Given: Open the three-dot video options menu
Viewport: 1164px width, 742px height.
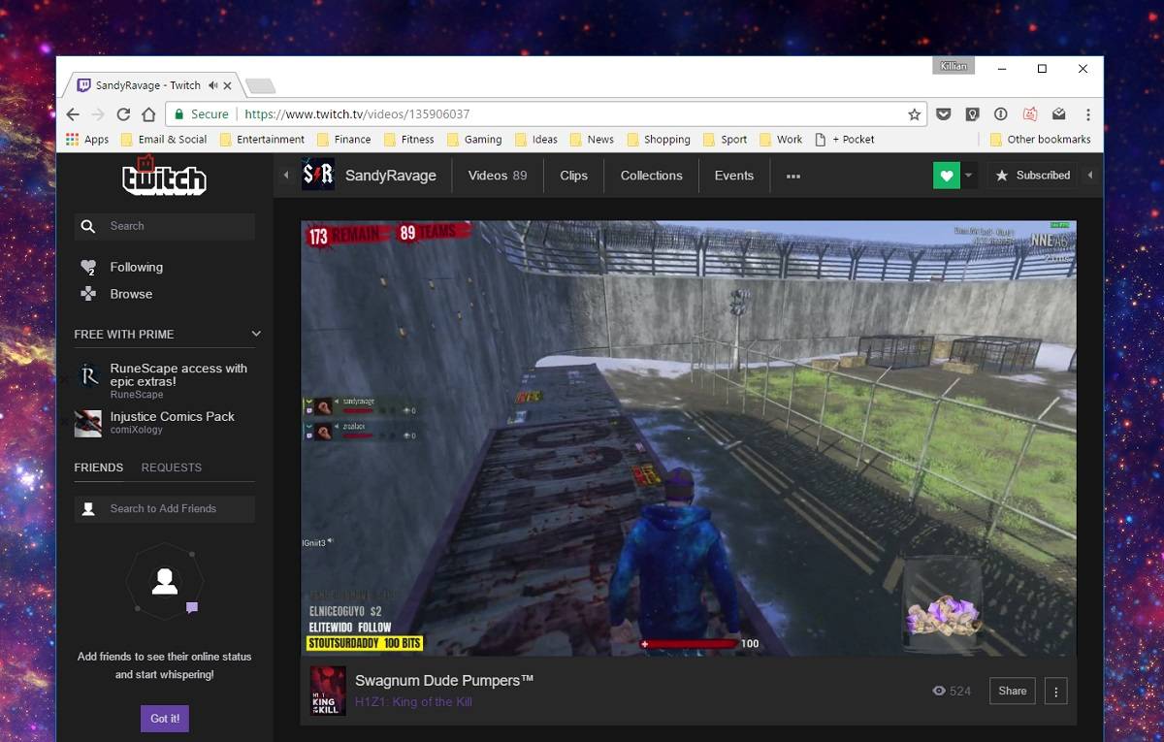Looking at the screenshot, I should point(1055,691).
